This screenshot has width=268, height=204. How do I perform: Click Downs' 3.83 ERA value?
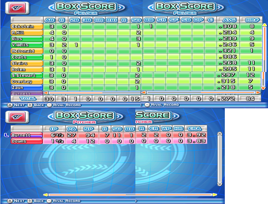pyautogui.click(x=196, y=141)
